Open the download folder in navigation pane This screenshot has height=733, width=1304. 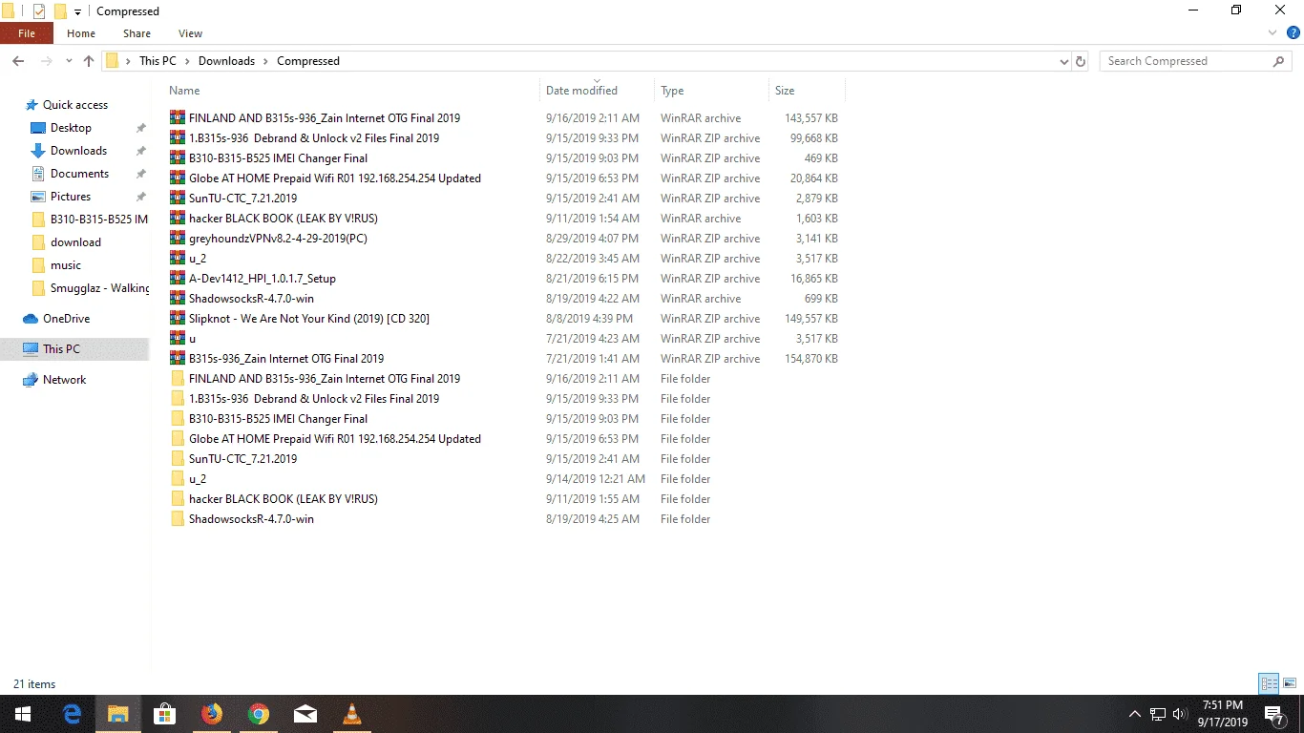(x=75, y=242)
